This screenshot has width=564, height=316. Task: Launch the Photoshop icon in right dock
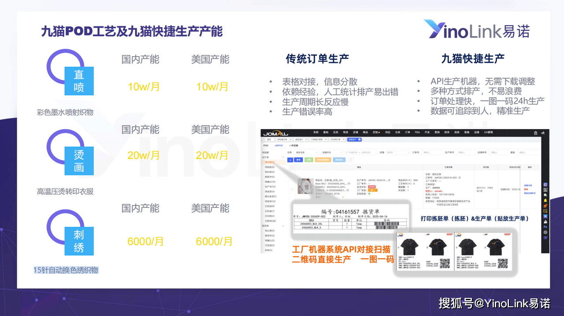point(545,227)
